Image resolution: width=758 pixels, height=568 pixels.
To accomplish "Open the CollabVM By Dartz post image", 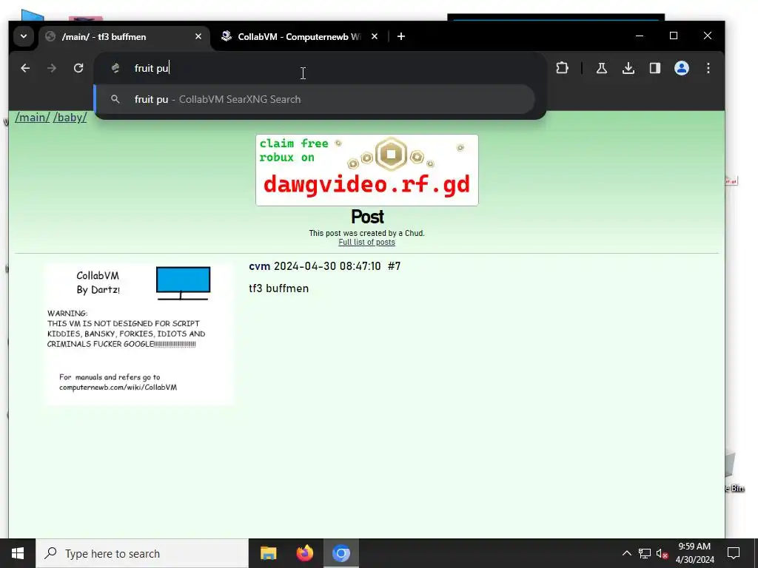I will (140, 334).
